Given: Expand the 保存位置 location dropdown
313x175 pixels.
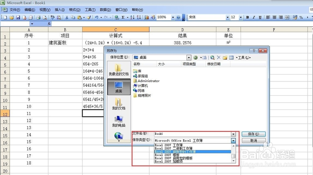Looking at the screenshot, I should pyautogui.click(x=189, y=58).
